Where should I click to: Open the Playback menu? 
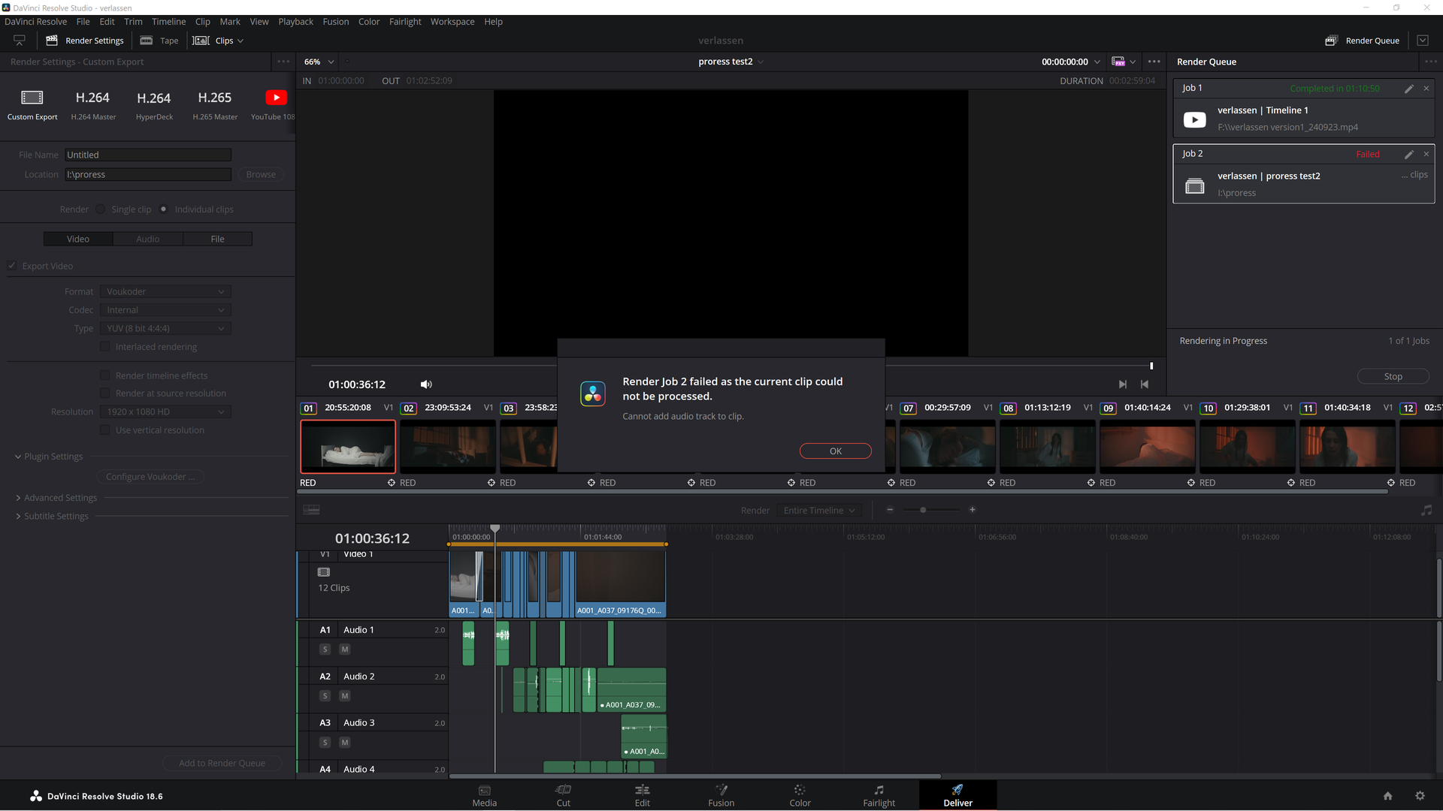click(x=295, y=22)
